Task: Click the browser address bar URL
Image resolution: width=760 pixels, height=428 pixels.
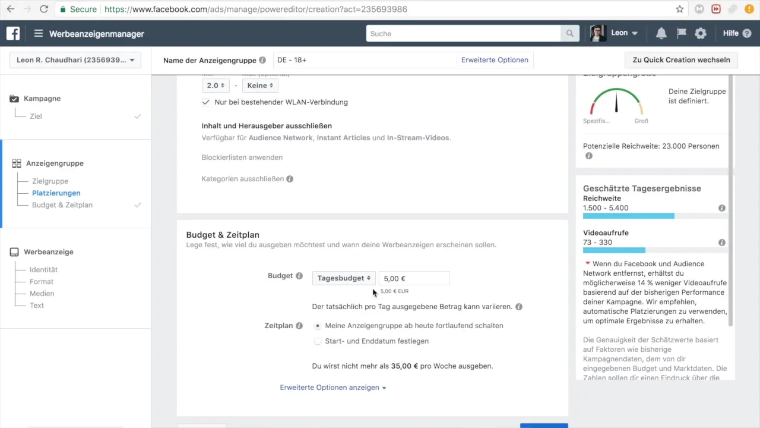Action: pos(255,10)
